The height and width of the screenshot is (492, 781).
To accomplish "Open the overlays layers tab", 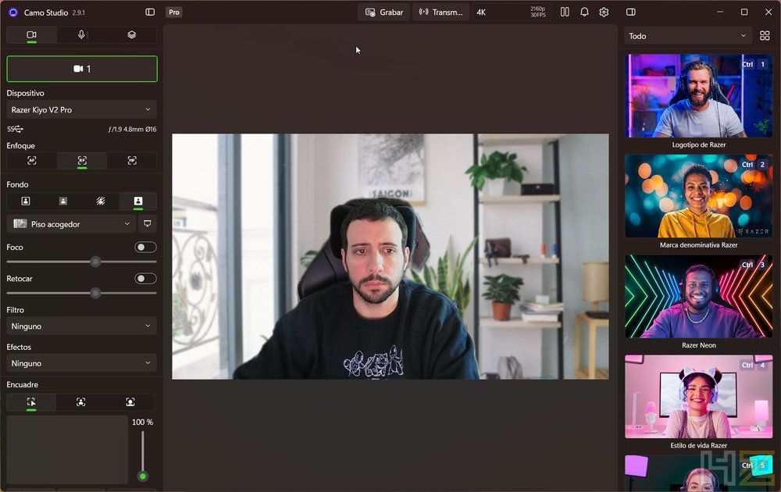I will (131, 35).
